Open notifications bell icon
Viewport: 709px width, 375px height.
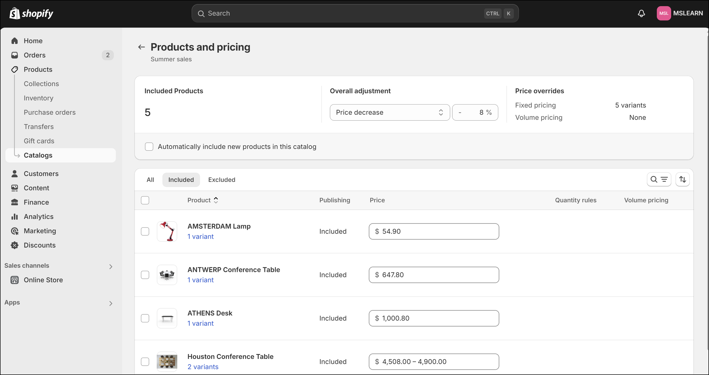[x=641, y=13]
